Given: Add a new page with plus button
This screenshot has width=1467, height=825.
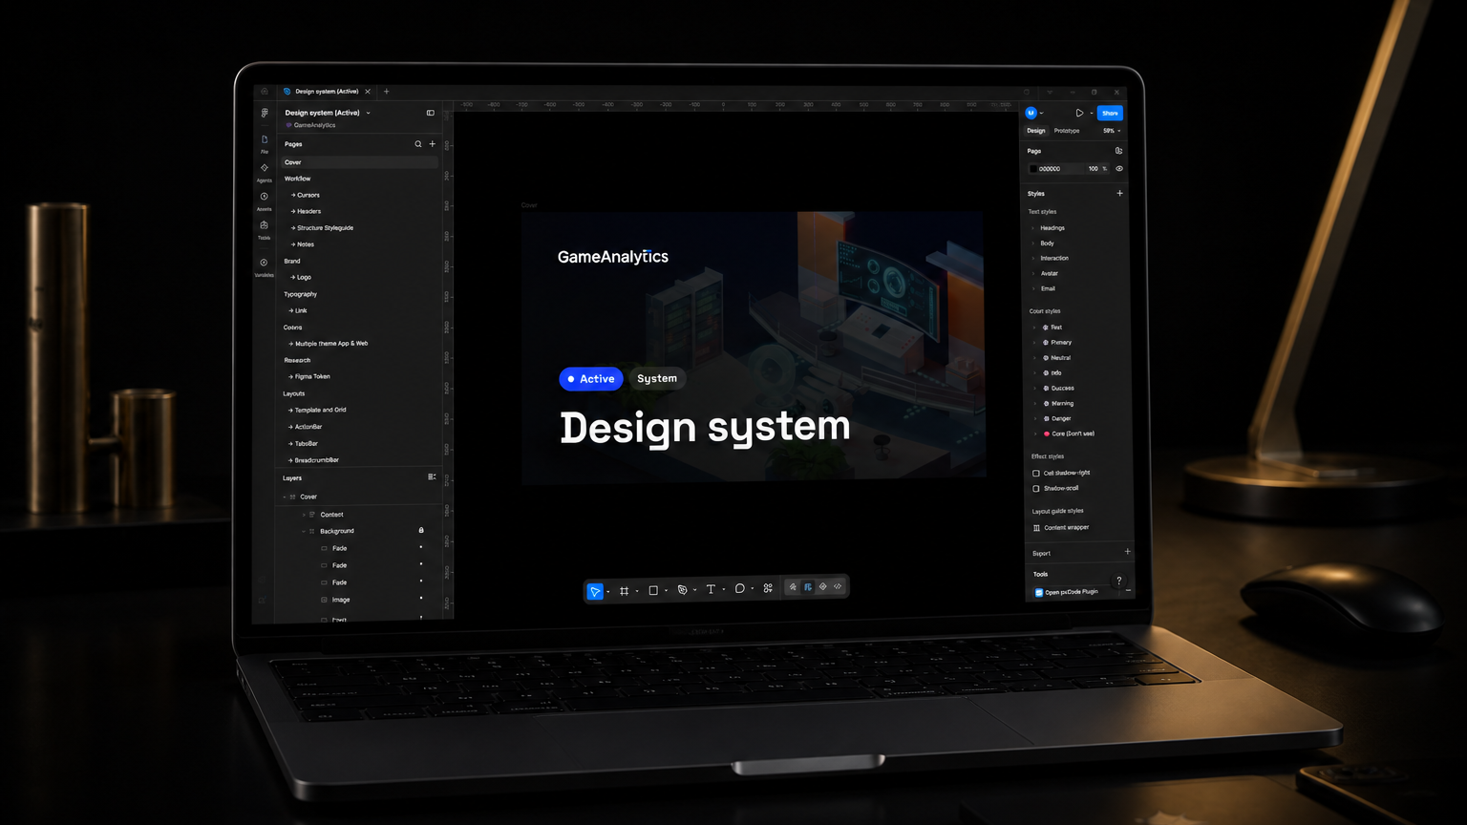Looking at the screenshot, I should (433, 144).
